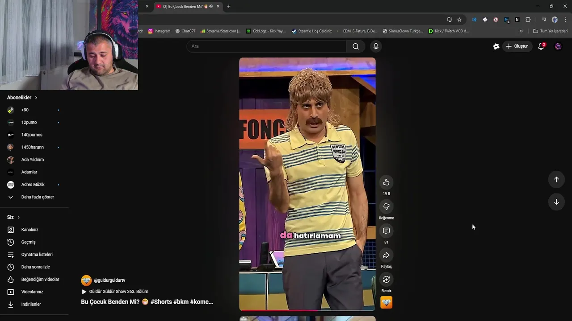Open the Kick / Twitch VOD bookmark
Image resolution: width=572 pixels, height=321 pixels.
[x=449, y=31]
